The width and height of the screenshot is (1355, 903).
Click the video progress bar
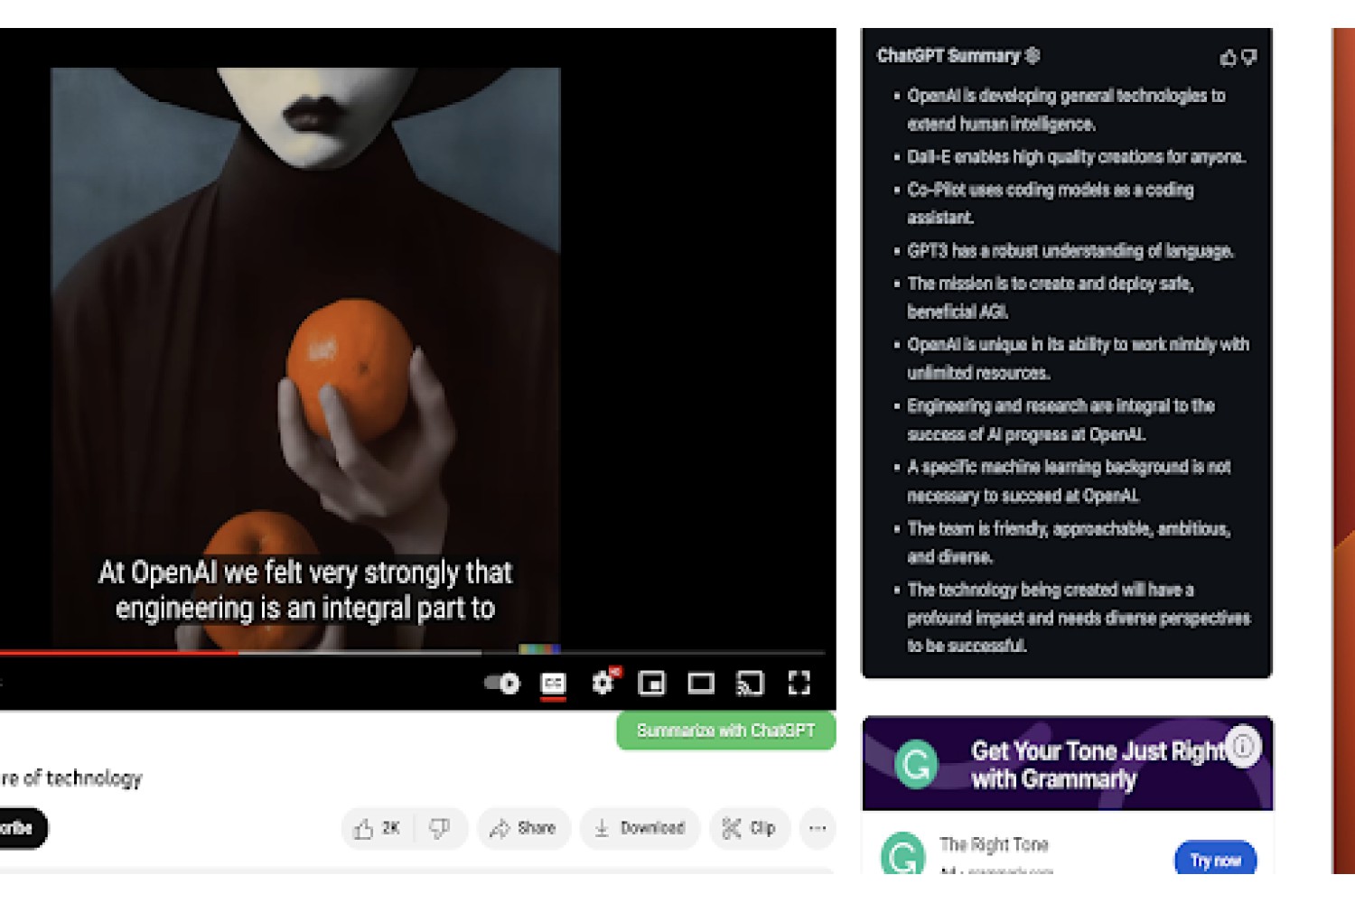tap(412, 652)
